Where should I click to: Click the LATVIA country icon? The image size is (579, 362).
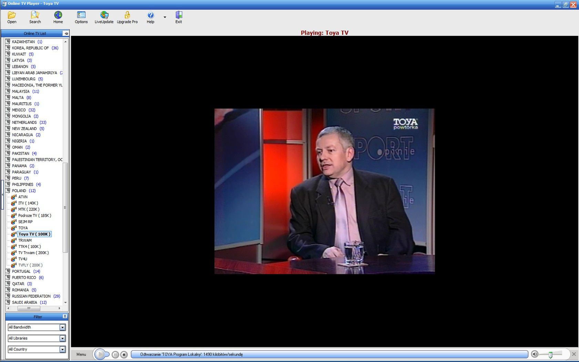(x=8, y=60)
